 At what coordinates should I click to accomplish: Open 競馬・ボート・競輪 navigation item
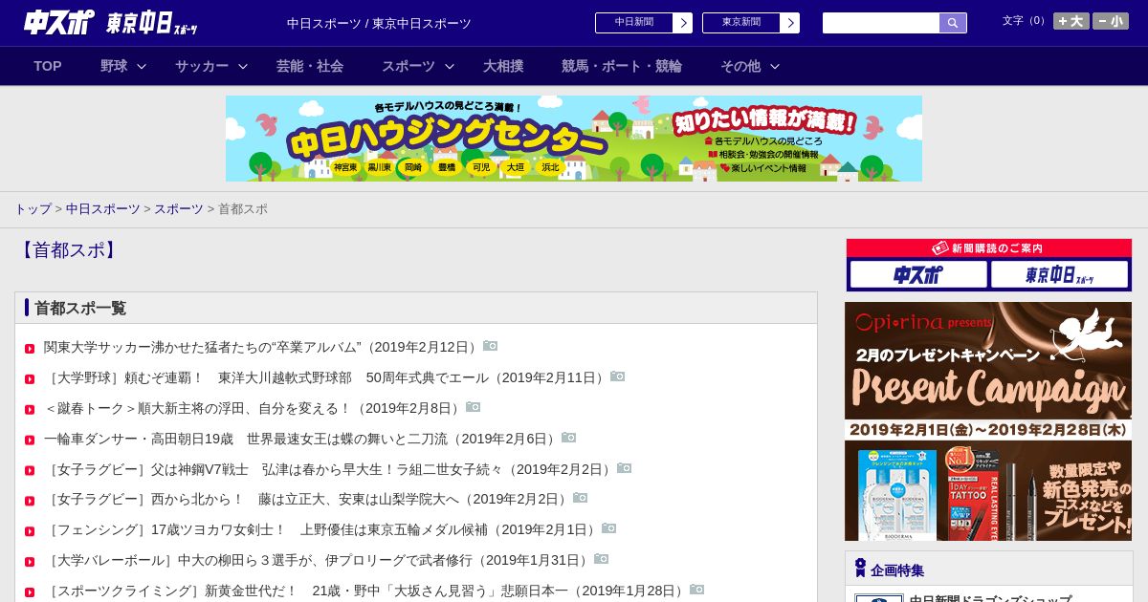(622, 66)
